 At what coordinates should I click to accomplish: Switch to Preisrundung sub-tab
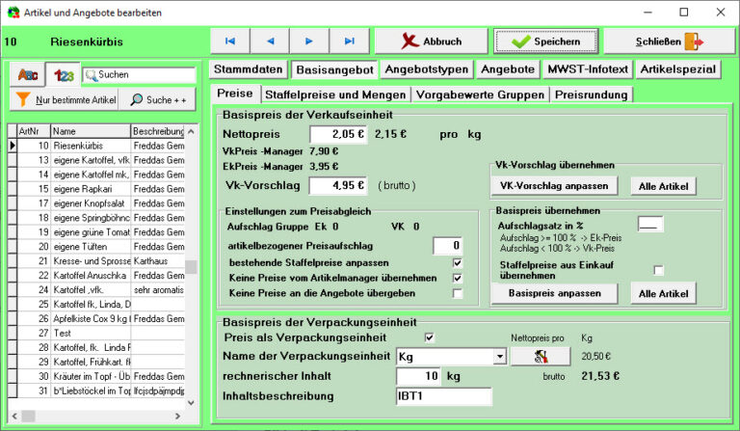pos(592,94)
